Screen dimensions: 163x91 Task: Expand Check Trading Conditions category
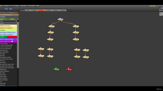8,35
